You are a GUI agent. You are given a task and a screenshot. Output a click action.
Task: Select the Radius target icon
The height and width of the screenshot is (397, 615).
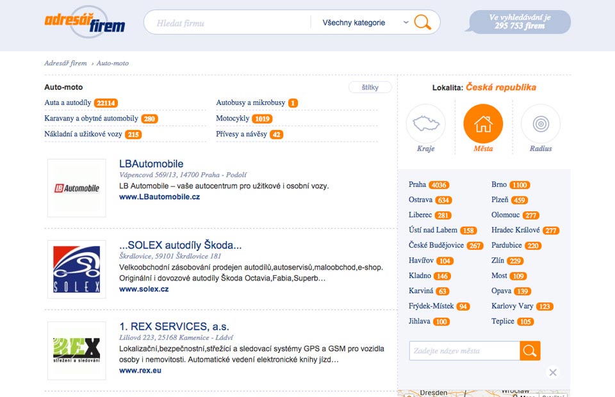point(540,124)
